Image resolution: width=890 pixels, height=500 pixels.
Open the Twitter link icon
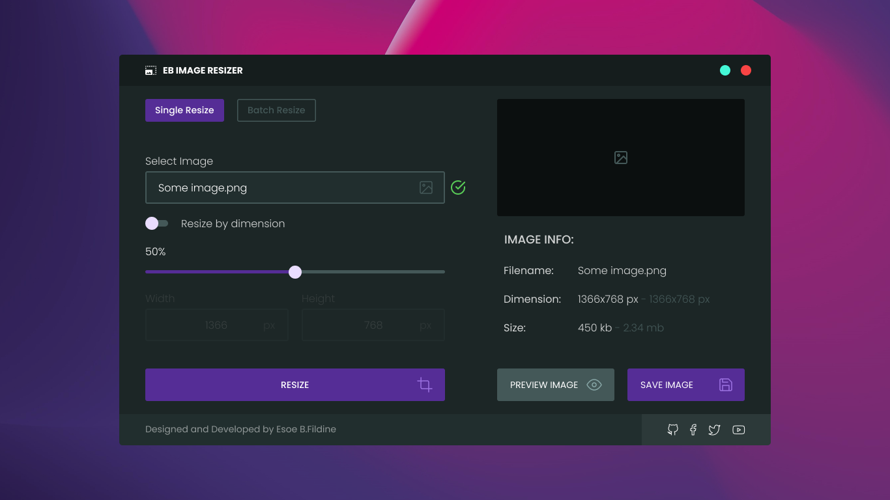pos(714,430)
